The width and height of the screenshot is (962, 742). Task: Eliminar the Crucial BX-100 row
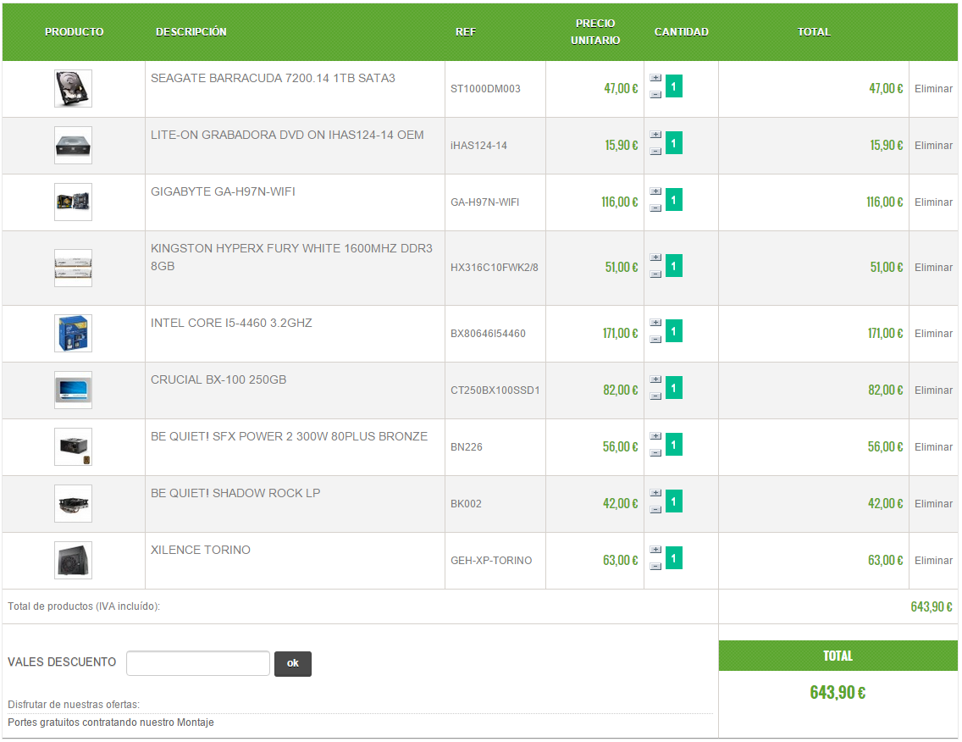click(933, 390)
